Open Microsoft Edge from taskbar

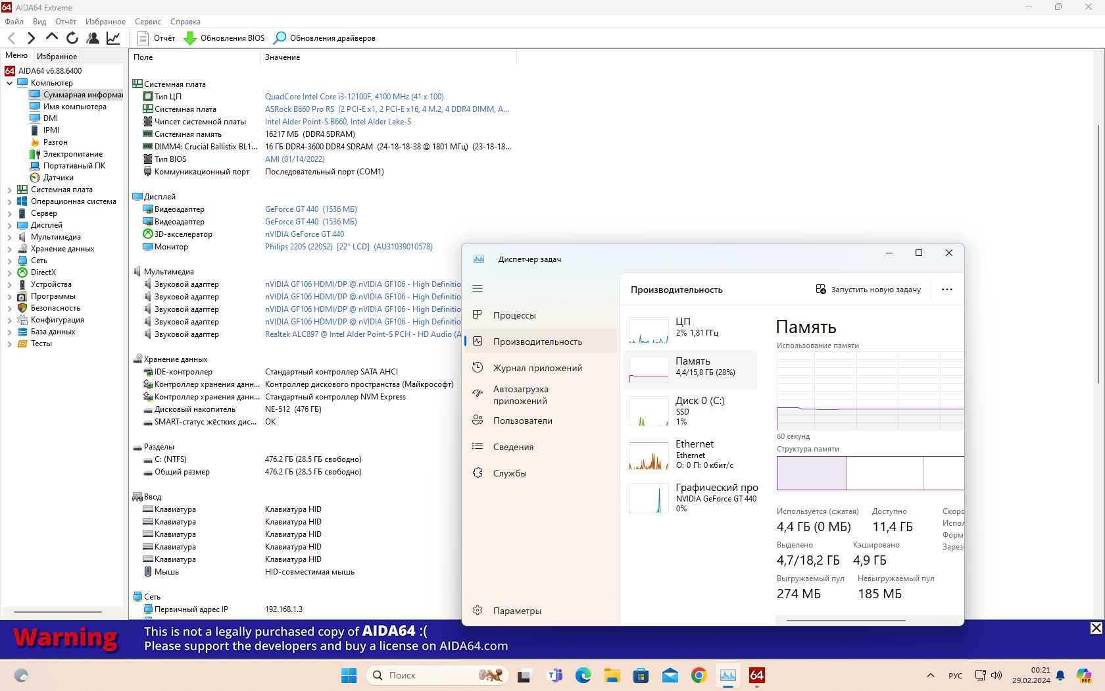pos(583,675)
